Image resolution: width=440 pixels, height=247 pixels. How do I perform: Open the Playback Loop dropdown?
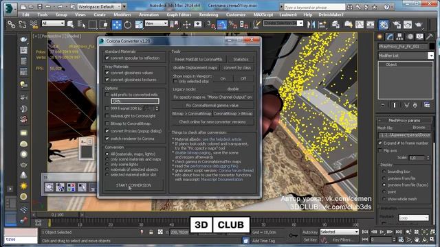pos(414,217)
